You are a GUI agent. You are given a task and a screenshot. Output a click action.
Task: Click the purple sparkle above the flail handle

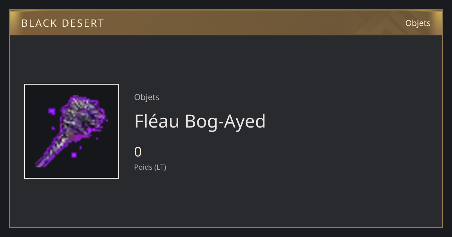52,111
